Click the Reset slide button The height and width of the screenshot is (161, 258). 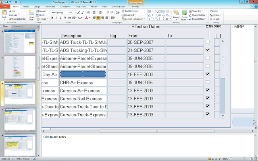(x=41, y=15)
